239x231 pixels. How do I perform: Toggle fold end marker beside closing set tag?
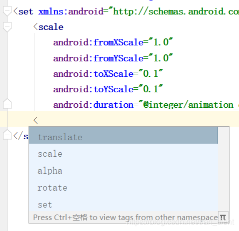pyautogui.click(x=7, y=134)
